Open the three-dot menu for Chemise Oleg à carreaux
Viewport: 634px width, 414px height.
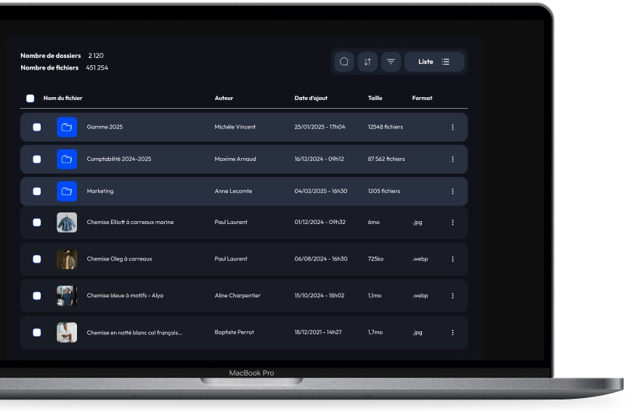[452, 259]
